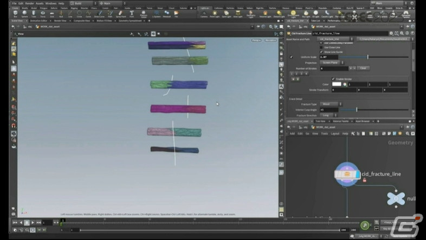
Task: Uncheck Show Line Guide
Action: click(x=321, y=52)
